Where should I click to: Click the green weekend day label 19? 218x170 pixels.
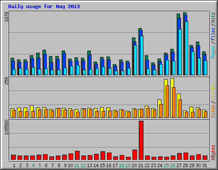coord(128,165)
